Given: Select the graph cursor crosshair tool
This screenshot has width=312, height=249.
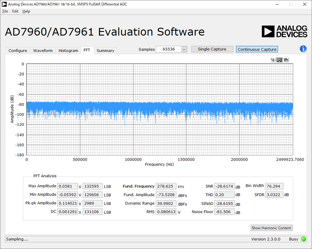Looking at the screenshot, I should [x=273, y=60].
